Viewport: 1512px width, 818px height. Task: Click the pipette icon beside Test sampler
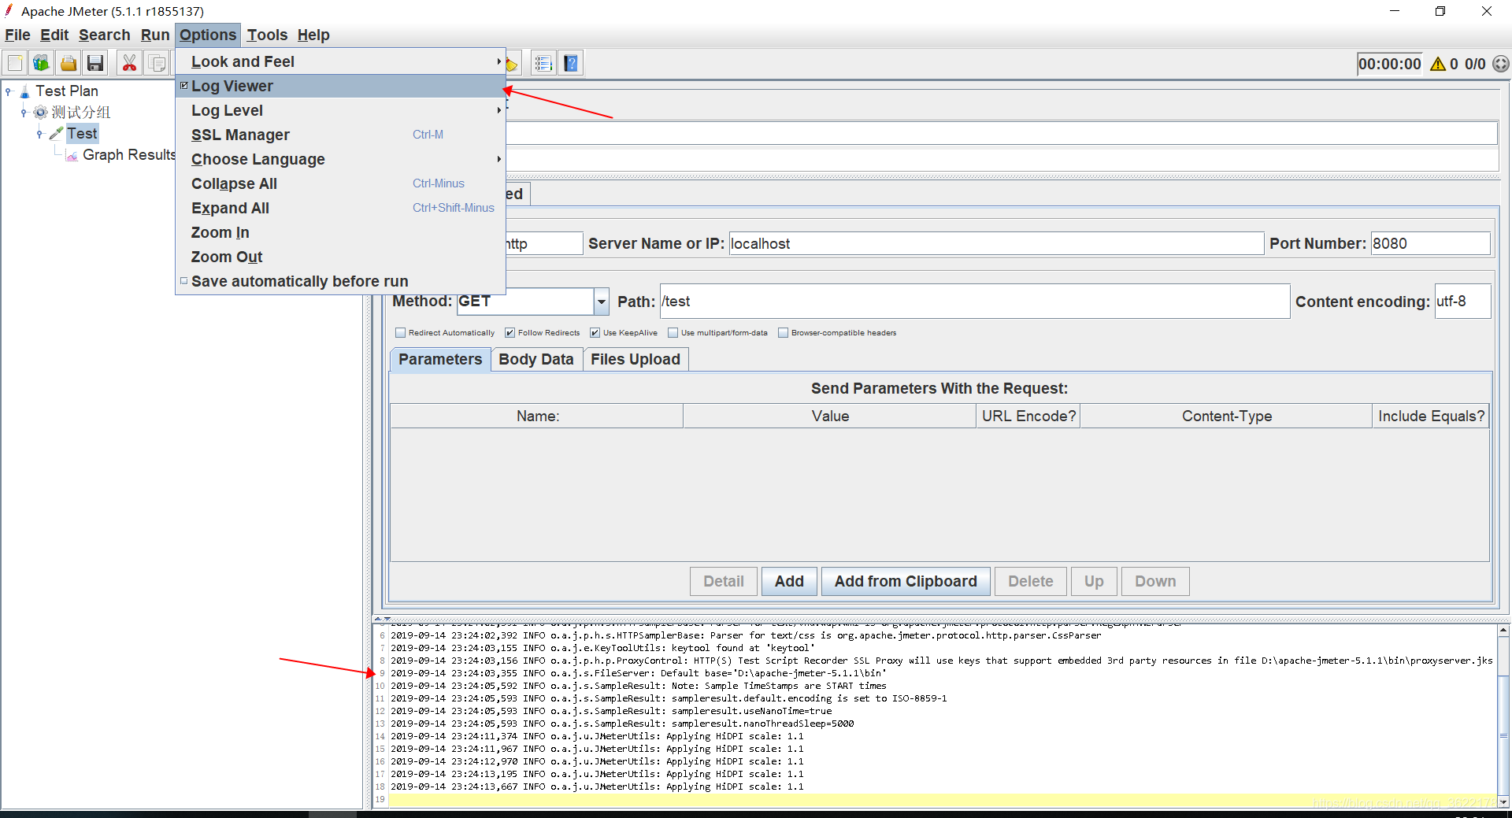[56, 134]
